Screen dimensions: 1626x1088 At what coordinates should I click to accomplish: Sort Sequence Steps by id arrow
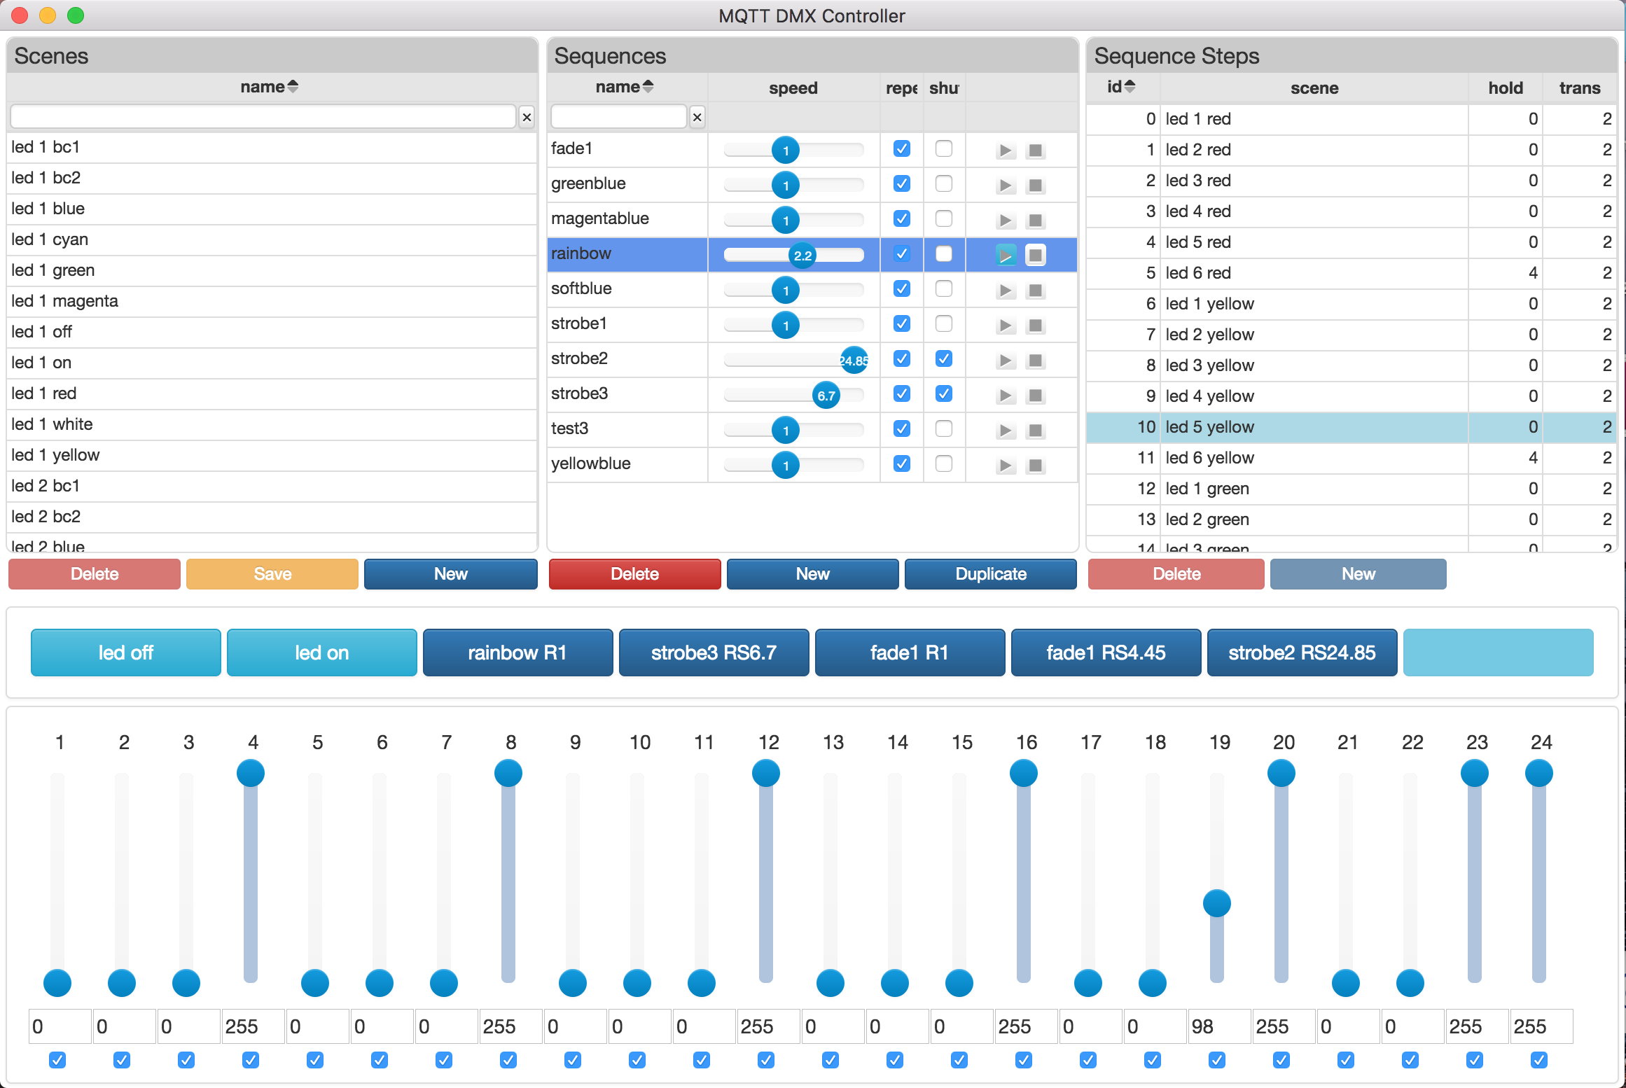(1130, 87)
